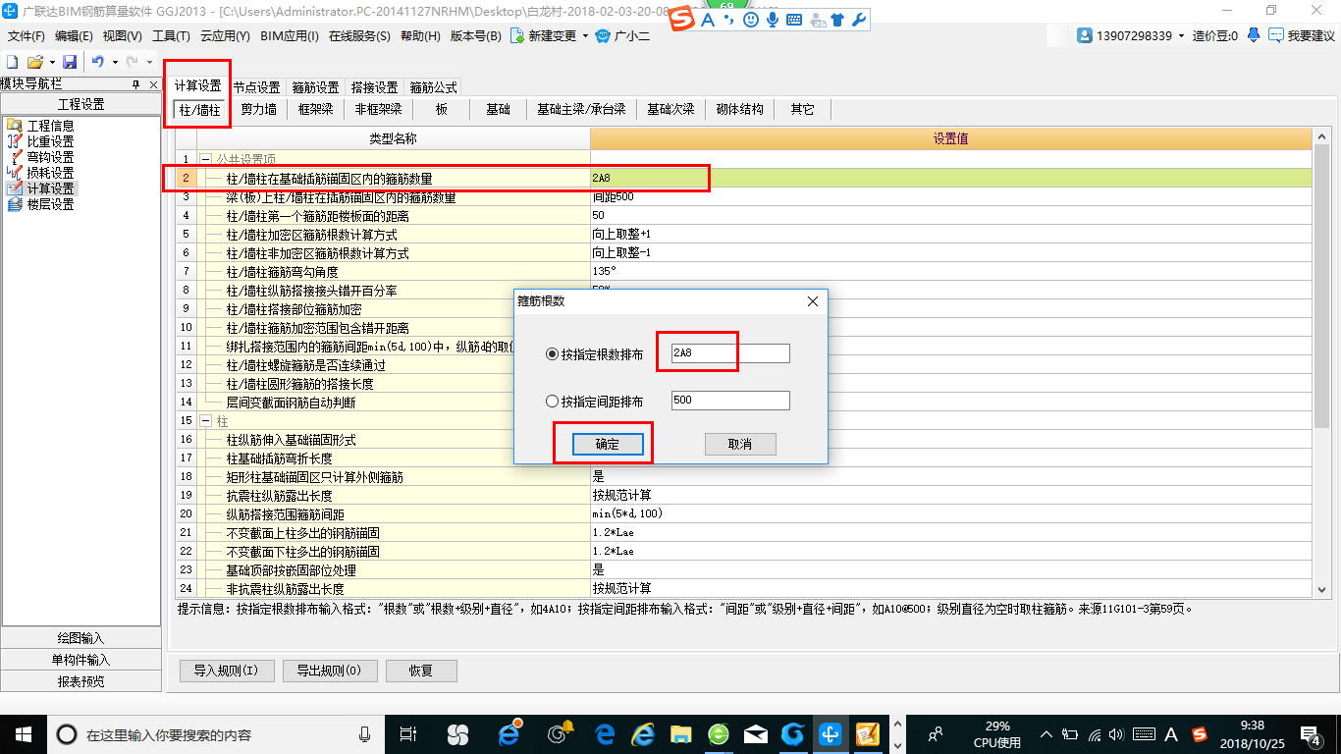
Task: Open 比重设置 in navigation tree
Action: pos(50,141)
